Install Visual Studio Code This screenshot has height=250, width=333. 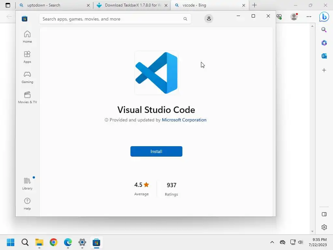coord(156,151)
